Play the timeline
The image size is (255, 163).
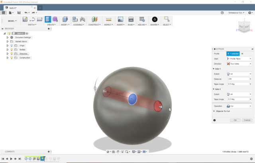(11, 159)
